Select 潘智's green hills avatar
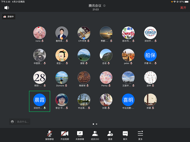This screenshot has width=190, height=142. (84, 55)
